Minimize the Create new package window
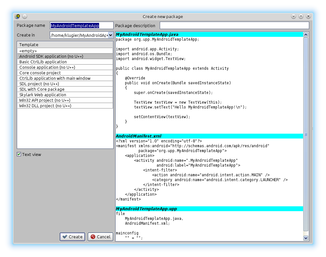Viewport: 326px width, 257px height. [x=293, y=16]
